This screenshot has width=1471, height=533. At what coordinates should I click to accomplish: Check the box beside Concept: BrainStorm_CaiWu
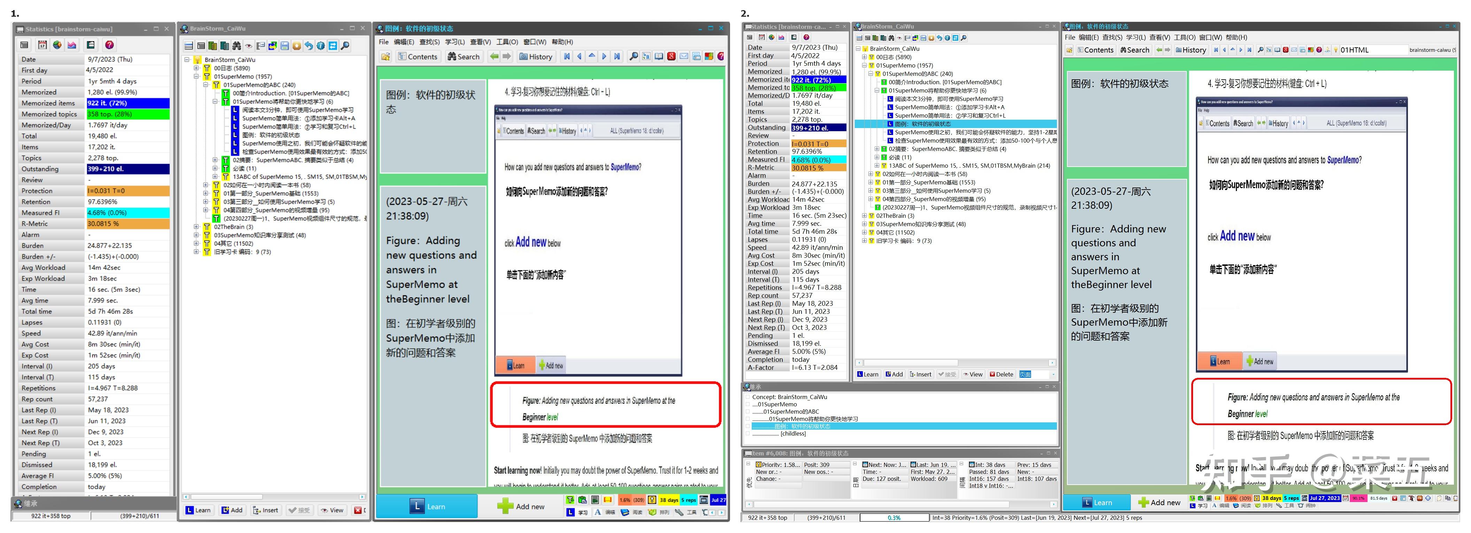click(748, 397)
